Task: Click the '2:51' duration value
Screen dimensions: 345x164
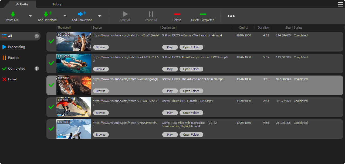Action: pos(266,101)
